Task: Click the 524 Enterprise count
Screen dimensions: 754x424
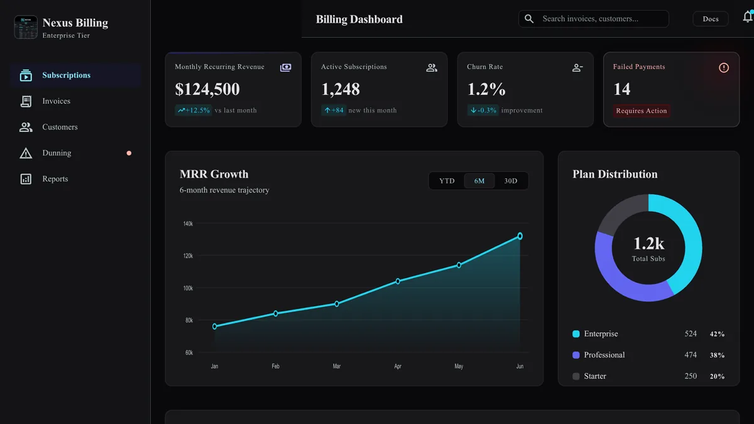Action: coord(691,334)
